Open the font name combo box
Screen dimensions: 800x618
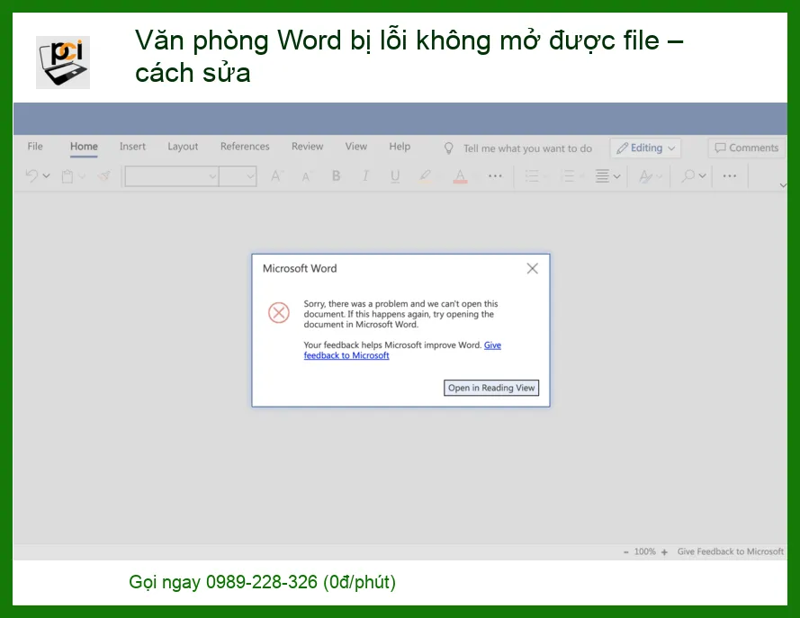pos(172,176)
